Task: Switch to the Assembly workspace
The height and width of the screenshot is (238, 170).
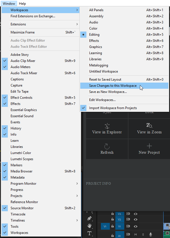Action: click(124, 16)
